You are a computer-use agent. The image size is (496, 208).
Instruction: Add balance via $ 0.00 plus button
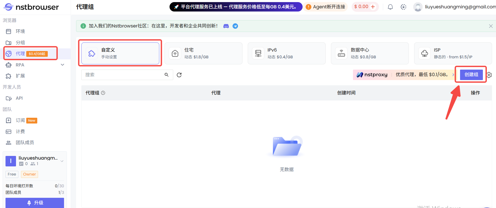[373, 7]
